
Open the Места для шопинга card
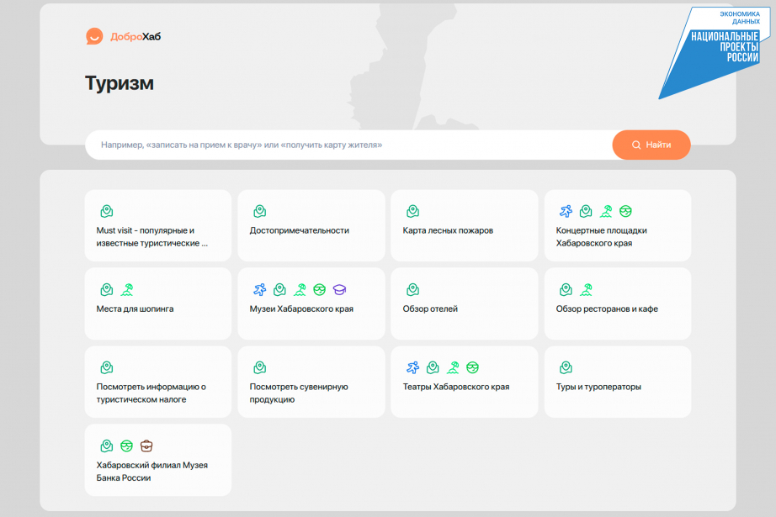coord(158,303)
